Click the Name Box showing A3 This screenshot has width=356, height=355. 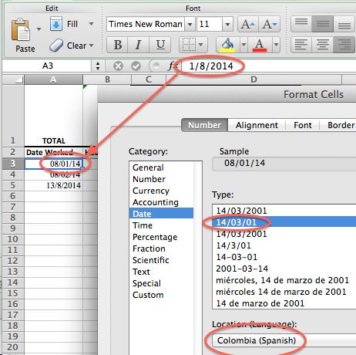point(48,66)
